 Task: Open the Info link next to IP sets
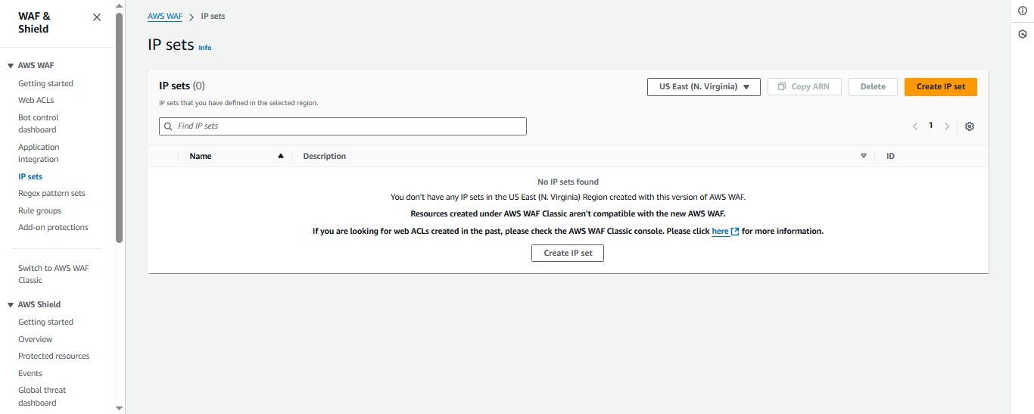point(205,48)
